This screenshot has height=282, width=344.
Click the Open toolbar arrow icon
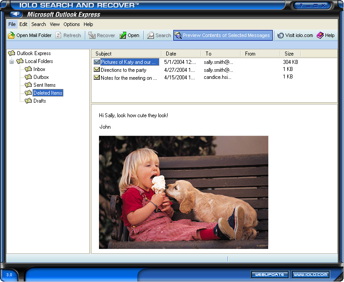[123, 35]
